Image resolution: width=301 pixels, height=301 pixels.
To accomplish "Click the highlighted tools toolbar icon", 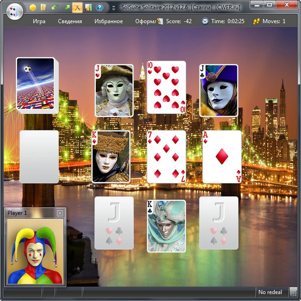I will coord(77,8).
